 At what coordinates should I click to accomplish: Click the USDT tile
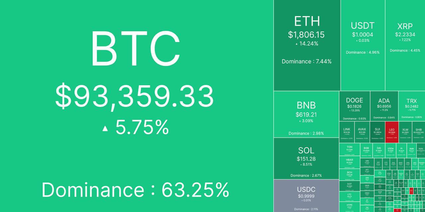click(363, 45)
